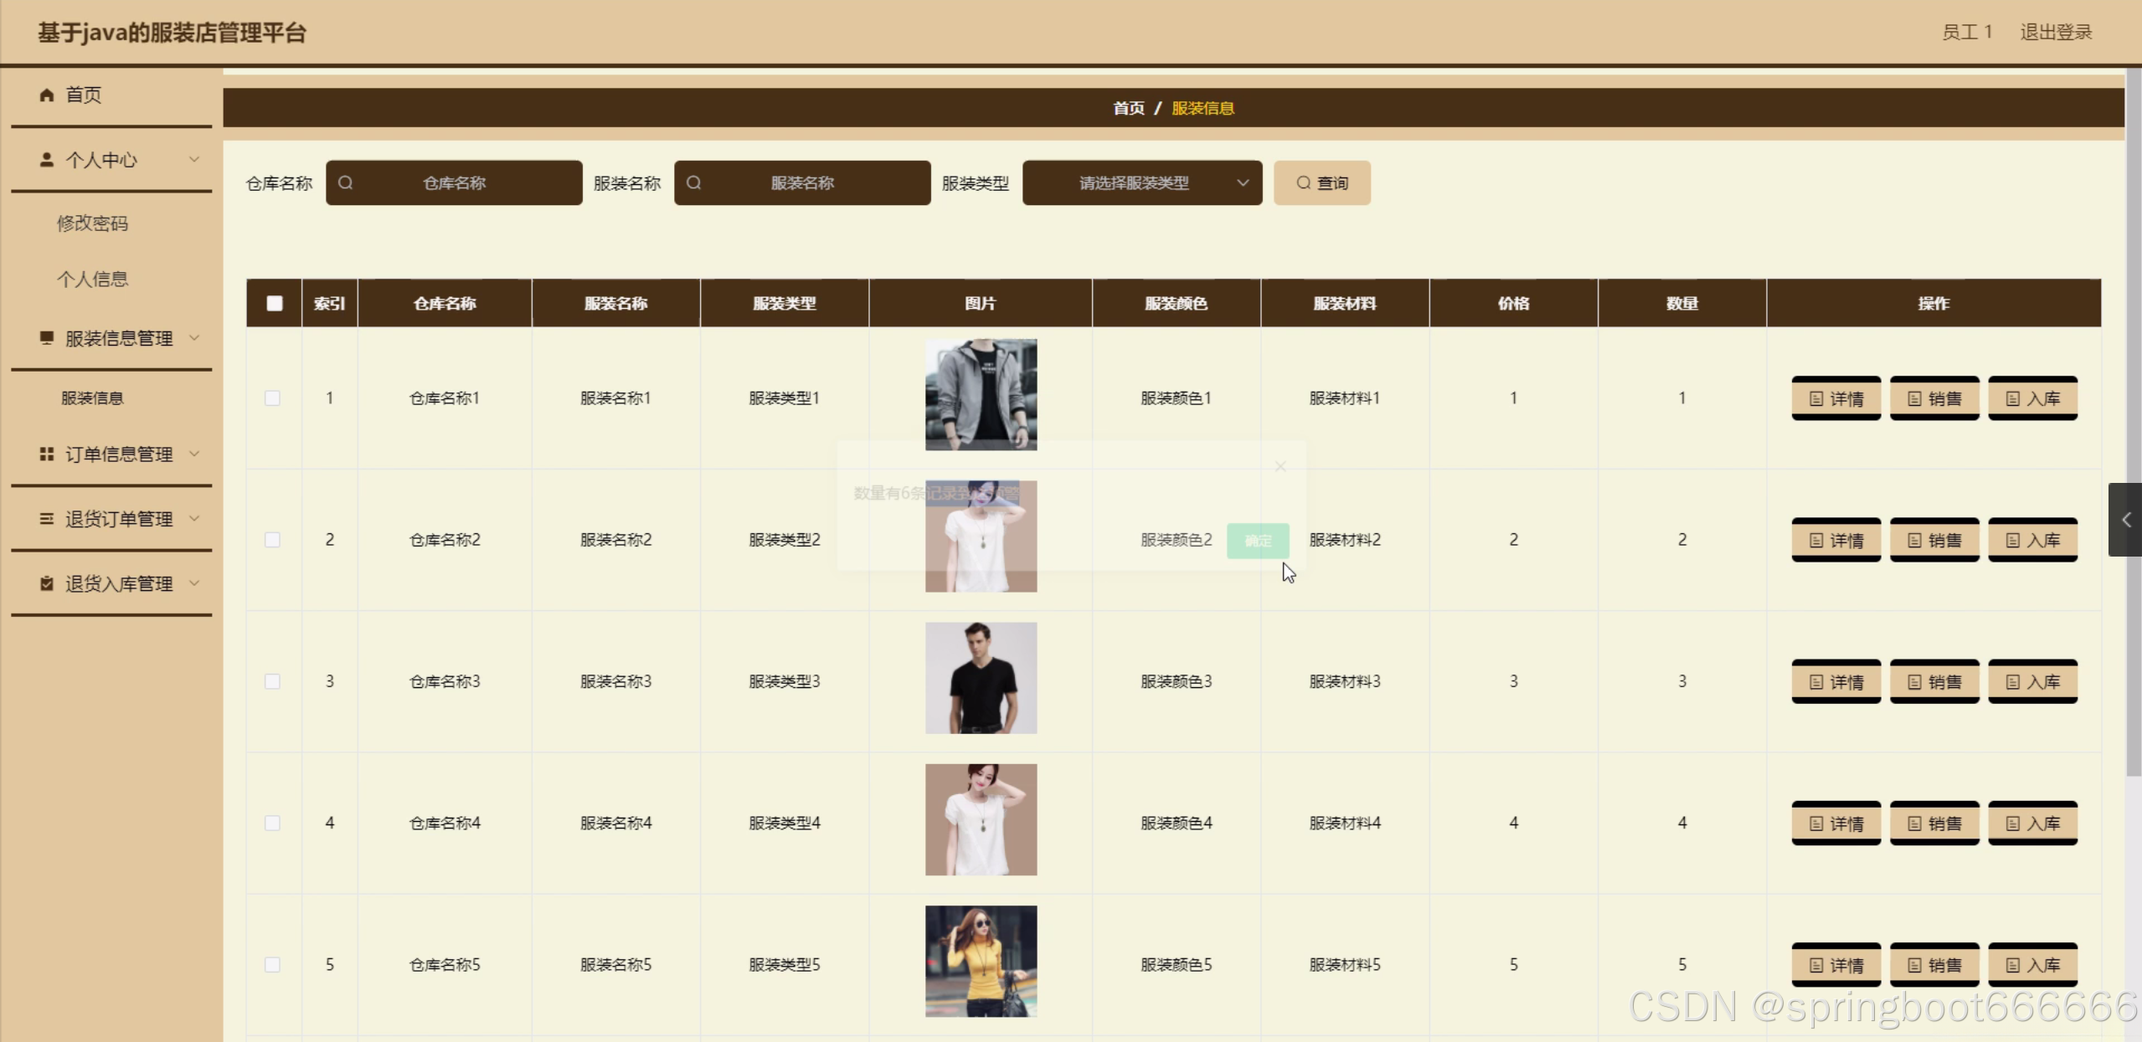This screenshot has height=1042, width=2142.
Task: Open the 请选择服装类型 dropdown
Action: click(1141, 182)
